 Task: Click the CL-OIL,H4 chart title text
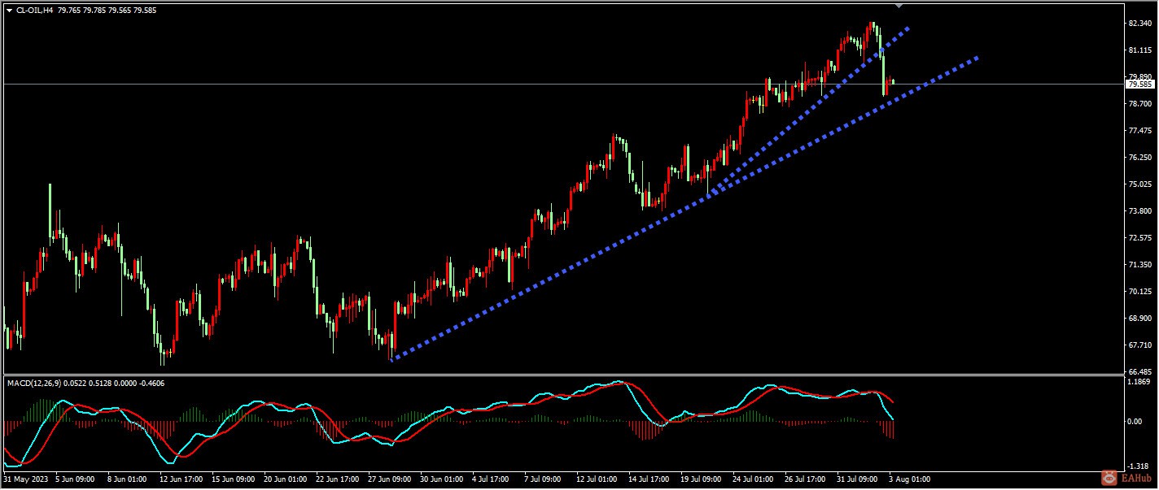click(35, 11)
